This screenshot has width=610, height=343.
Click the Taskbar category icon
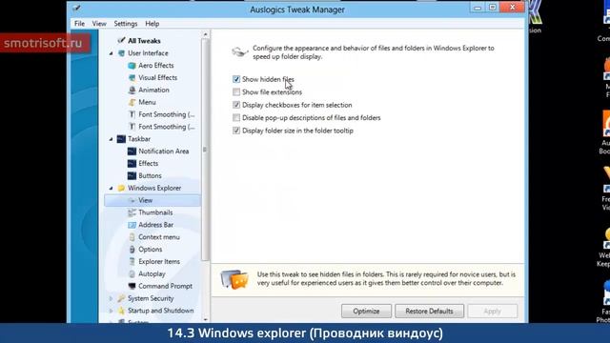[121, 139]
